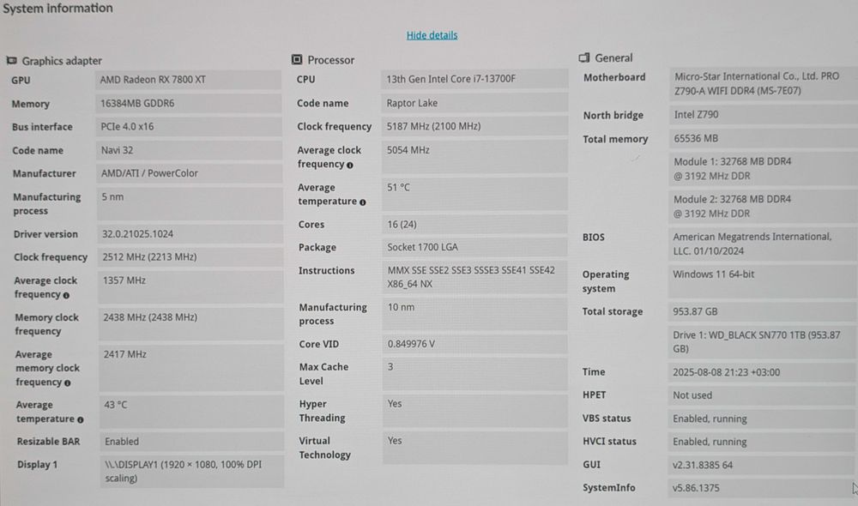858x506 pixels.
Task: Click info icon beside Average memory clock frequency
Action: 67,383
